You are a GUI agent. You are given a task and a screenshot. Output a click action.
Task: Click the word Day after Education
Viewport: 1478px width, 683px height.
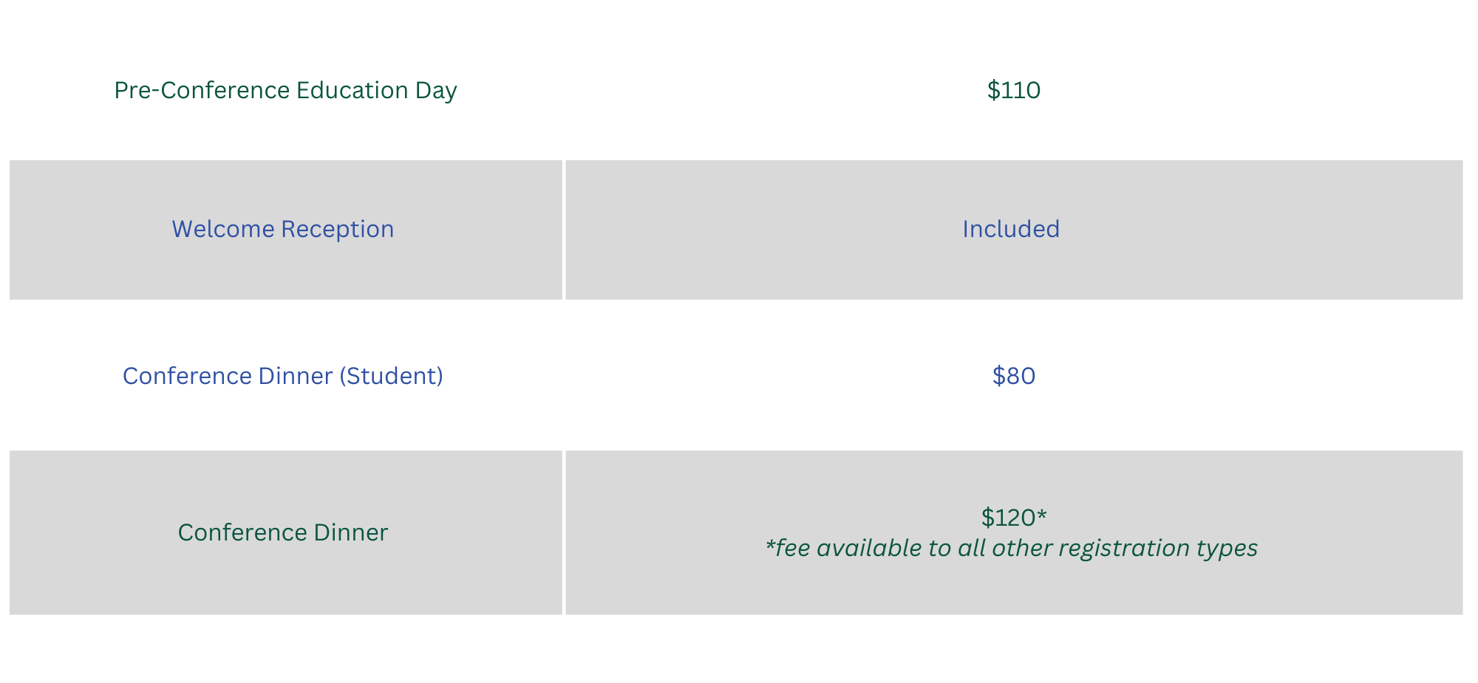[x=436, y=90]
